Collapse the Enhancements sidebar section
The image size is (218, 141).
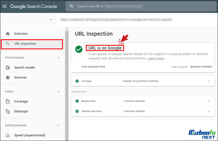[58, 125]
